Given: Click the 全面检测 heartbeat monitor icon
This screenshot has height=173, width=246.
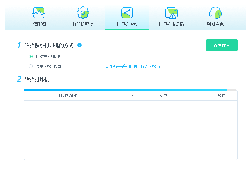Looking at the screenshot, I should [38, 13].
